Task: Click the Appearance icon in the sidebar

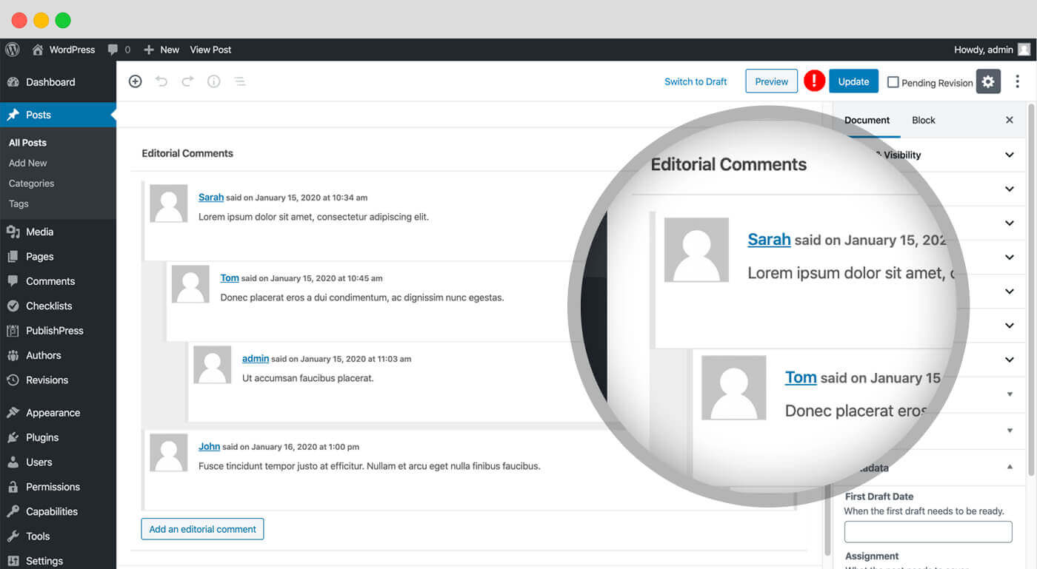Action: (x=13, y=413)
